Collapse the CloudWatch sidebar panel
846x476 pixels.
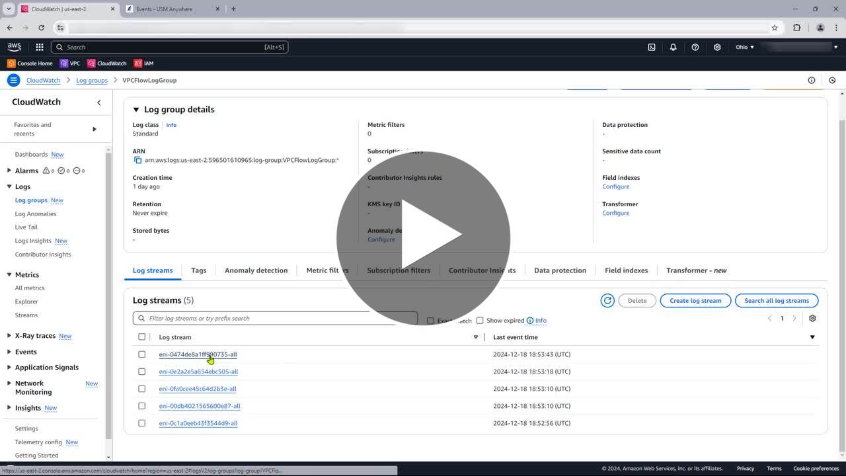coord(99,102)
